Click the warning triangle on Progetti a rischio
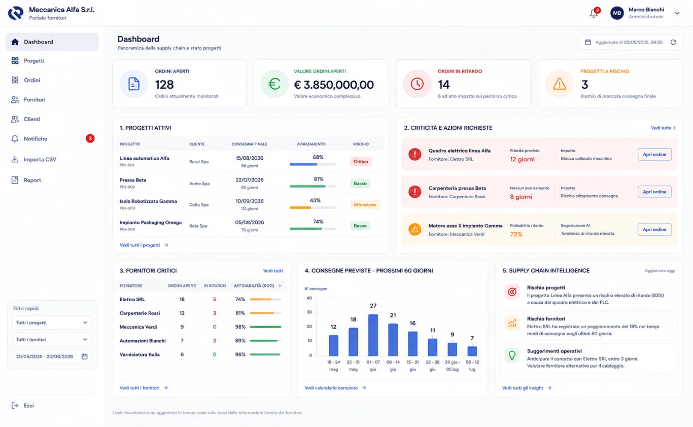 click(559, 84)
